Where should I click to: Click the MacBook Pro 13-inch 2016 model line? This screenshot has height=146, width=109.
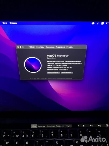pos(64,61)
